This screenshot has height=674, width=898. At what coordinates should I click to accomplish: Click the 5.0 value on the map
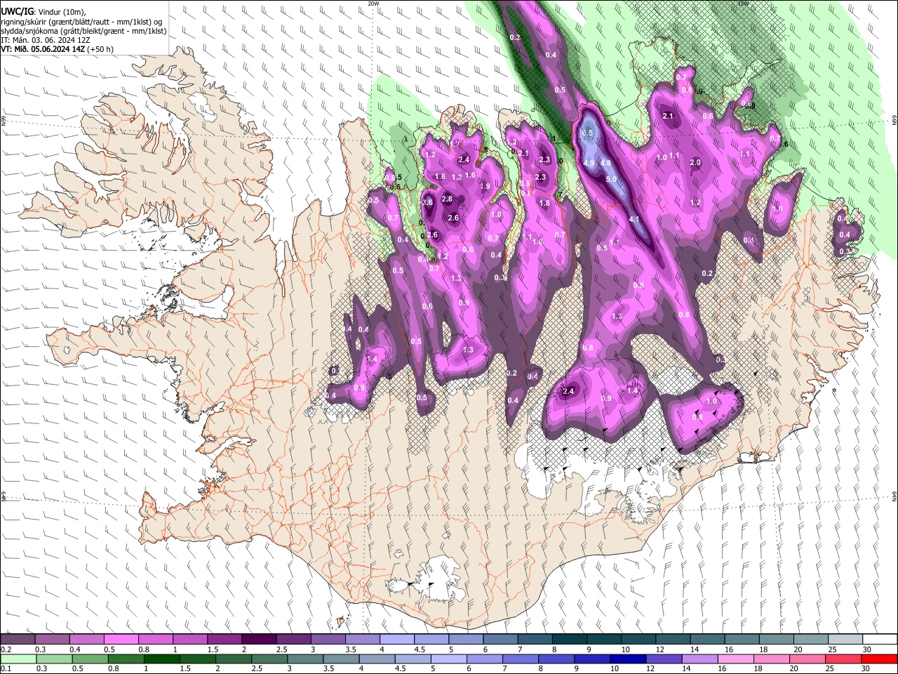pyautogui.click(x=611, y=179)
